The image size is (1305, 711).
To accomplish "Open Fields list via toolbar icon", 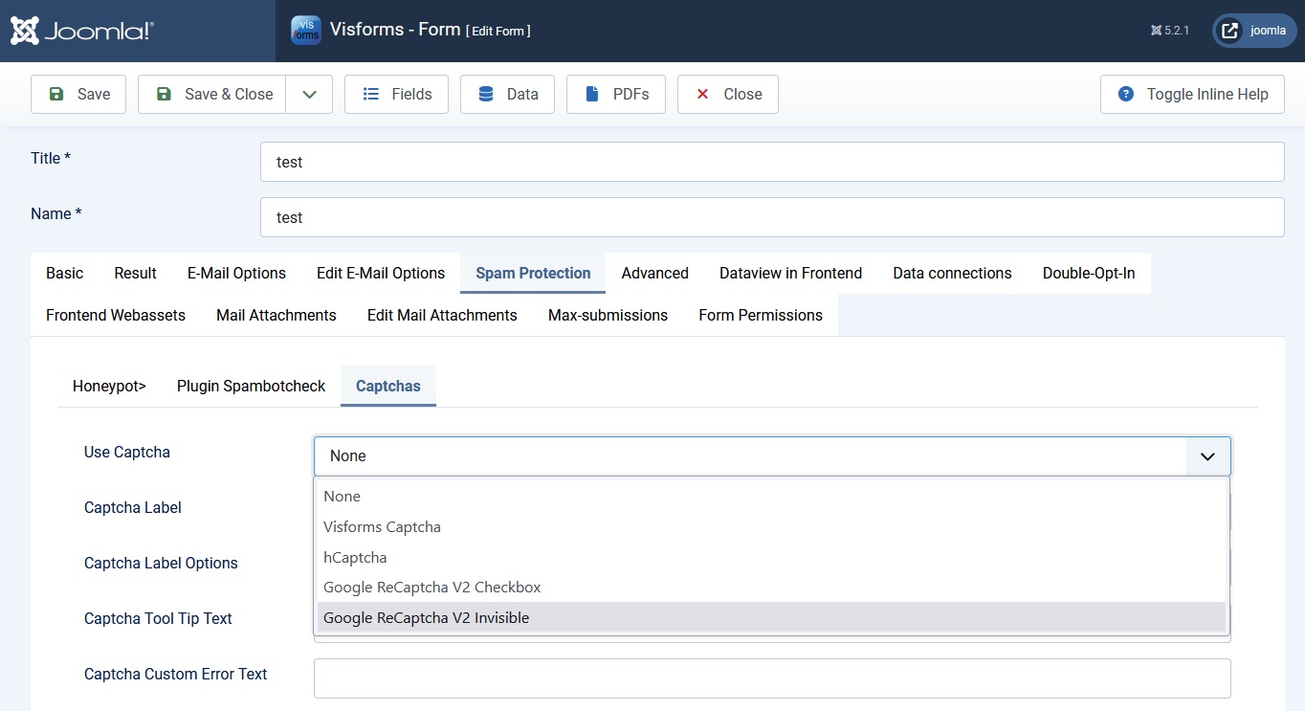I will 371,94.
